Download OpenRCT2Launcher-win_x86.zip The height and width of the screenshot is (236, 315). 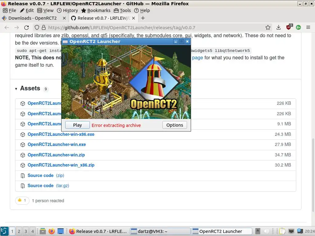click(x=61, y=165)
